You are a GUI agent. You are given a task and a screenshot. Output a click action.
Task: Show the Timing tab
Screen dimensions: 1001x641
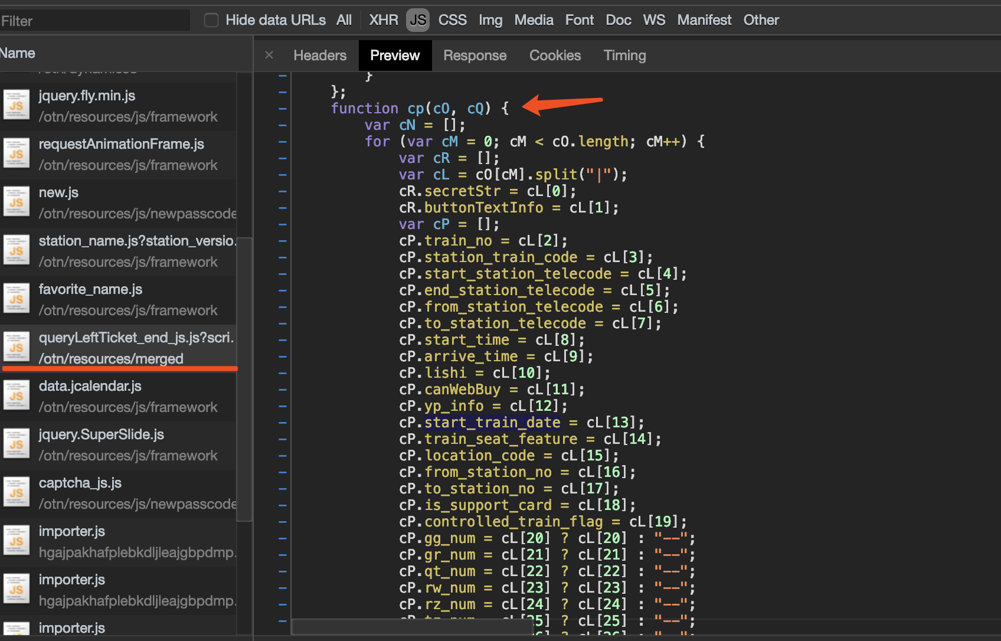click(625, 55)
